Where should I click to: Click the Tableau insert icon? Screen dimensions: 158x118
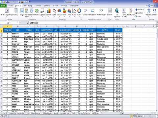tap(16, 12)
